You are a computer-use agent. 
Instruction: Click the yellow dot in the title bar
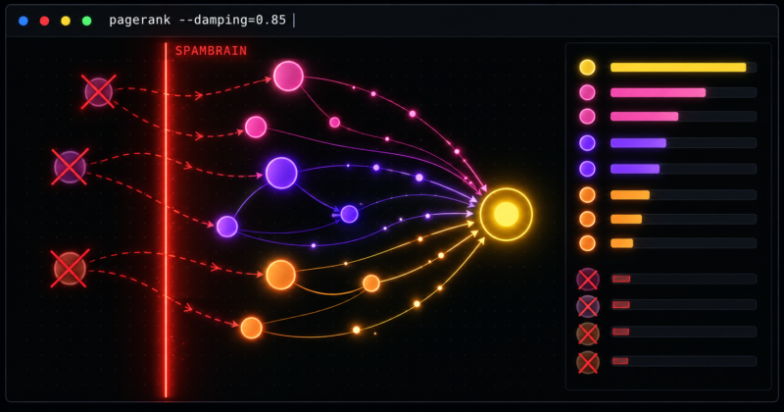[x=66, y=21]
